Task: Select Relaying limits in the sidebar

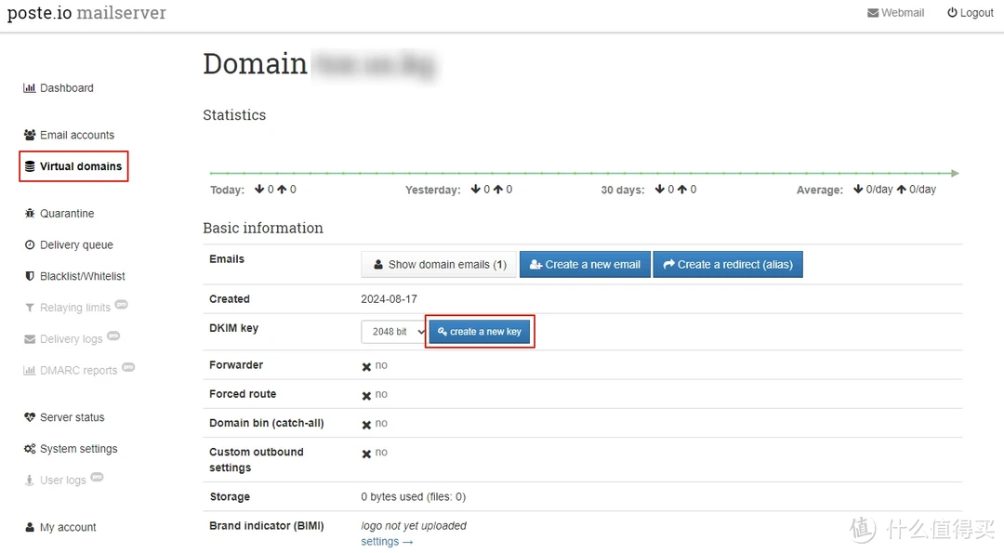Action: [x=75, y=307]
